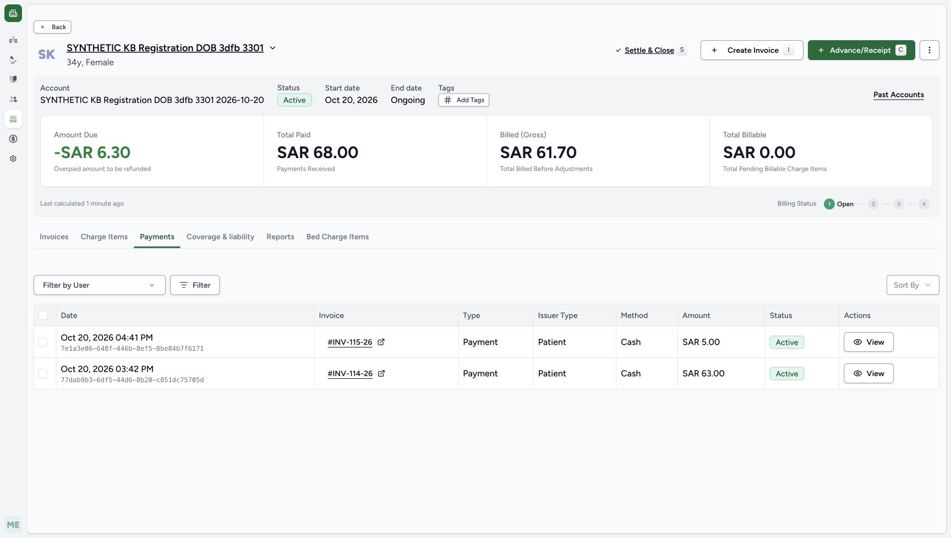Select the SAR 5.00 payment row checkbox
The height and width of the screenshot is (538, 951).
(x=43, y=342)
